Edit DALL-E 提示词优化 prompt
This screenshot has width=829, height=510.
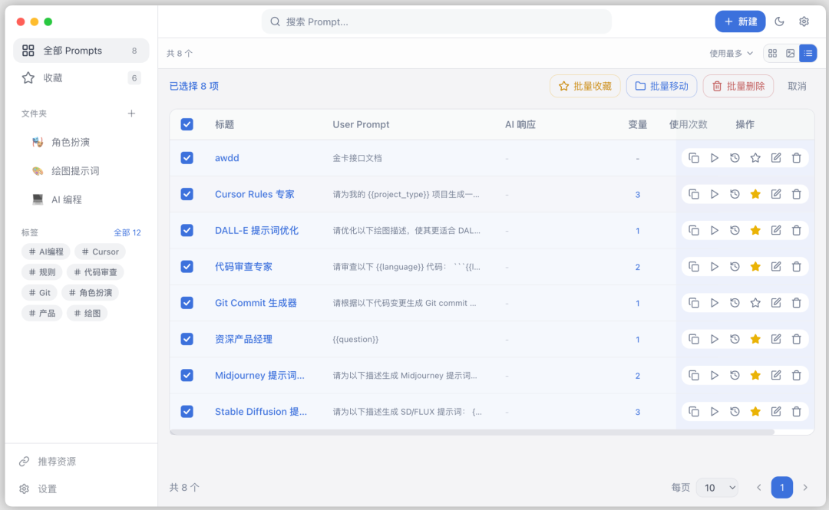pyautogui.click(x=775, y=230)
